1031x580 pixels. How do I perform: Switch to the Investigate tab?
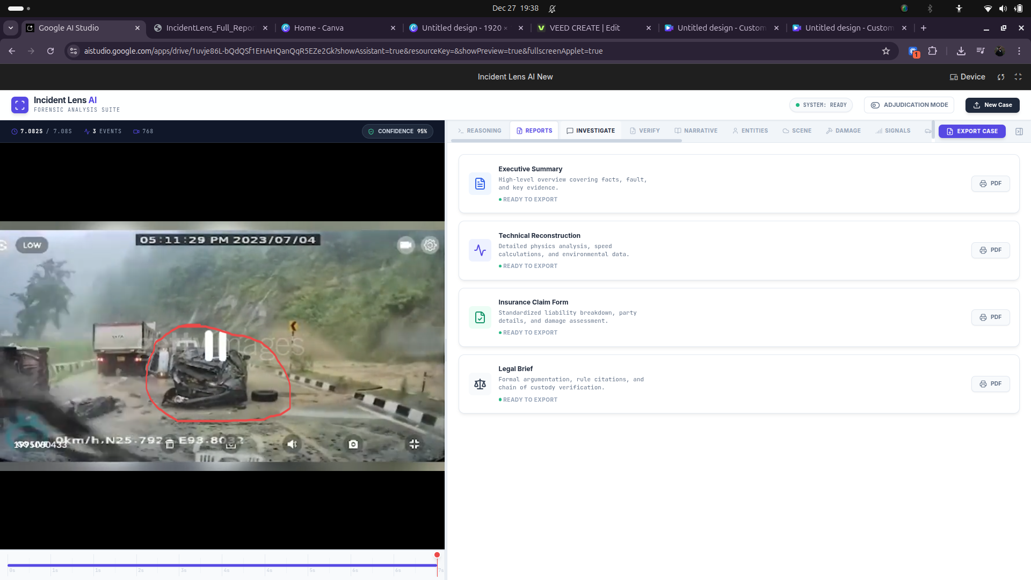pyautogui.click(x=591, y=131)
